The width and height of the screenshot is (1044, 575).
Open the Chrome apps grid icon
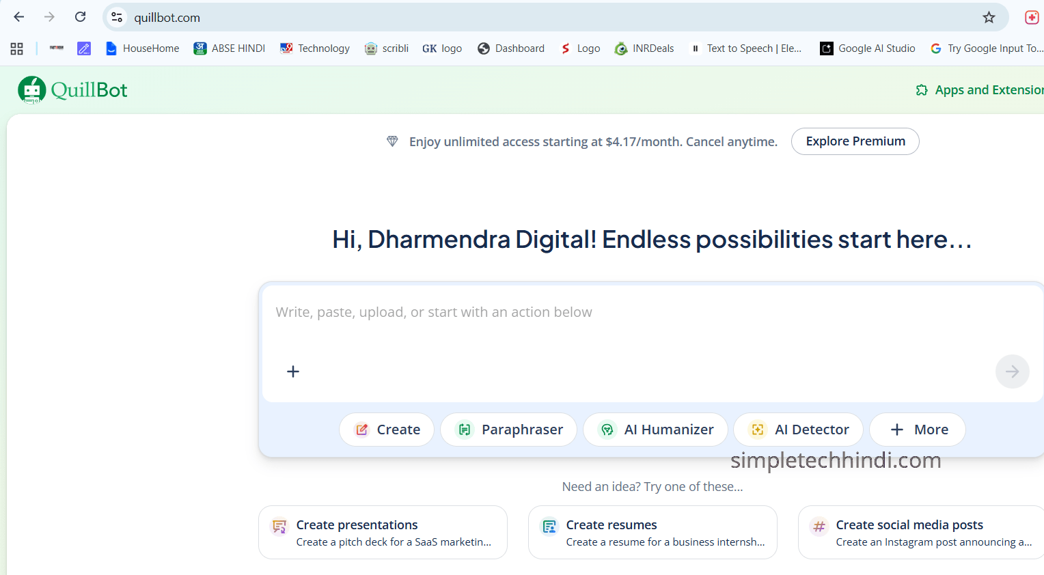click(x=17, y=48)
